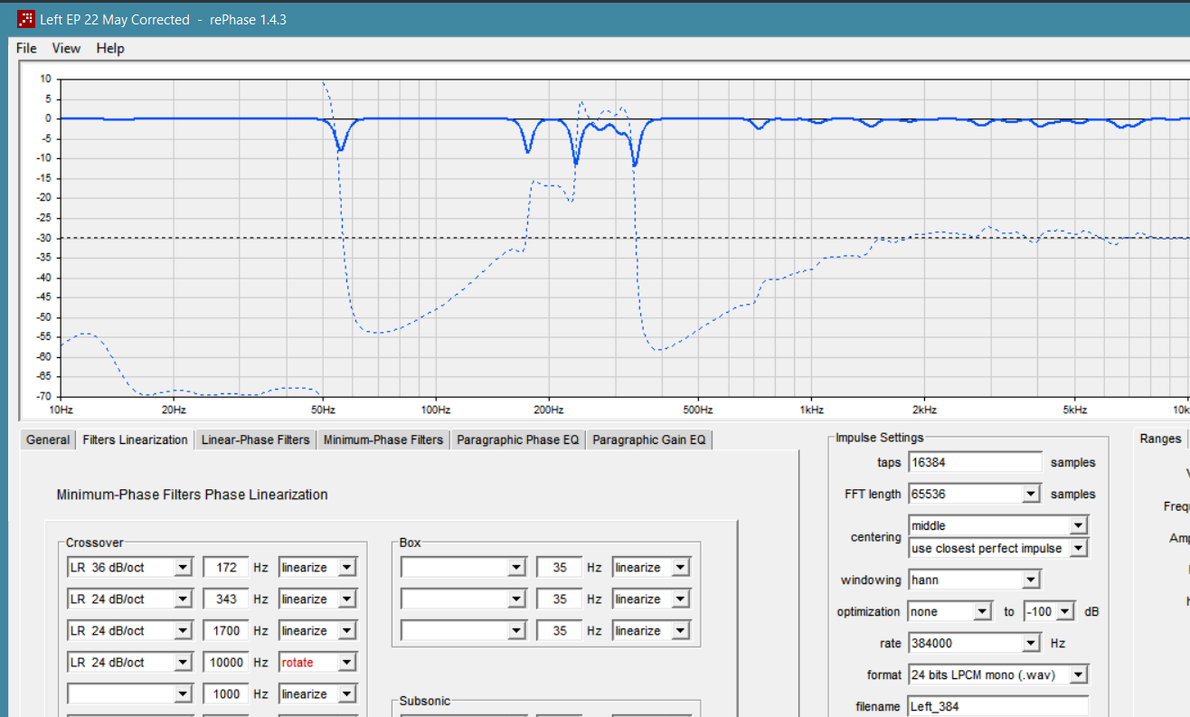Show the Ranges tab
This screenshot has width=1190, height=717.
coord(1160,439)
